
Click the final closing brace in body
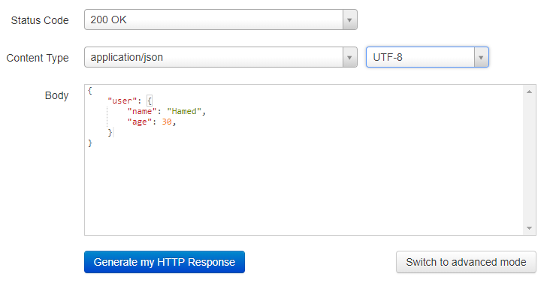[x=90, y=143]
